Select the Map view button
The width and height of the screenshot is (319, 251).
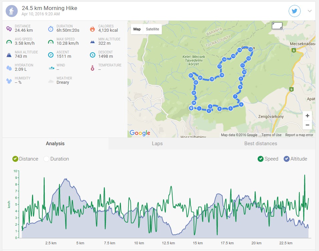(x=137, y=29)
